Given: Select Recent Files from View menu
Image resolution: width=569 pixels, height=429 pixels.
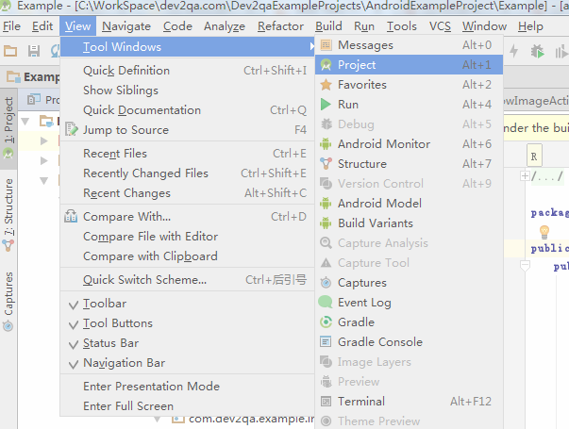Looking at the screenshot, I should click(114, 154).
